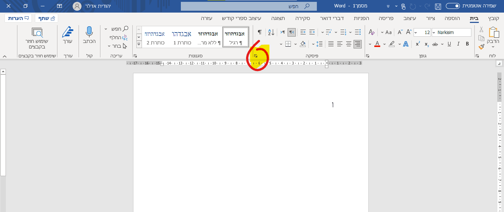Switch to the Insert (הוספה) tab
This screenshot has height=212, width=504.
[453, 18]
